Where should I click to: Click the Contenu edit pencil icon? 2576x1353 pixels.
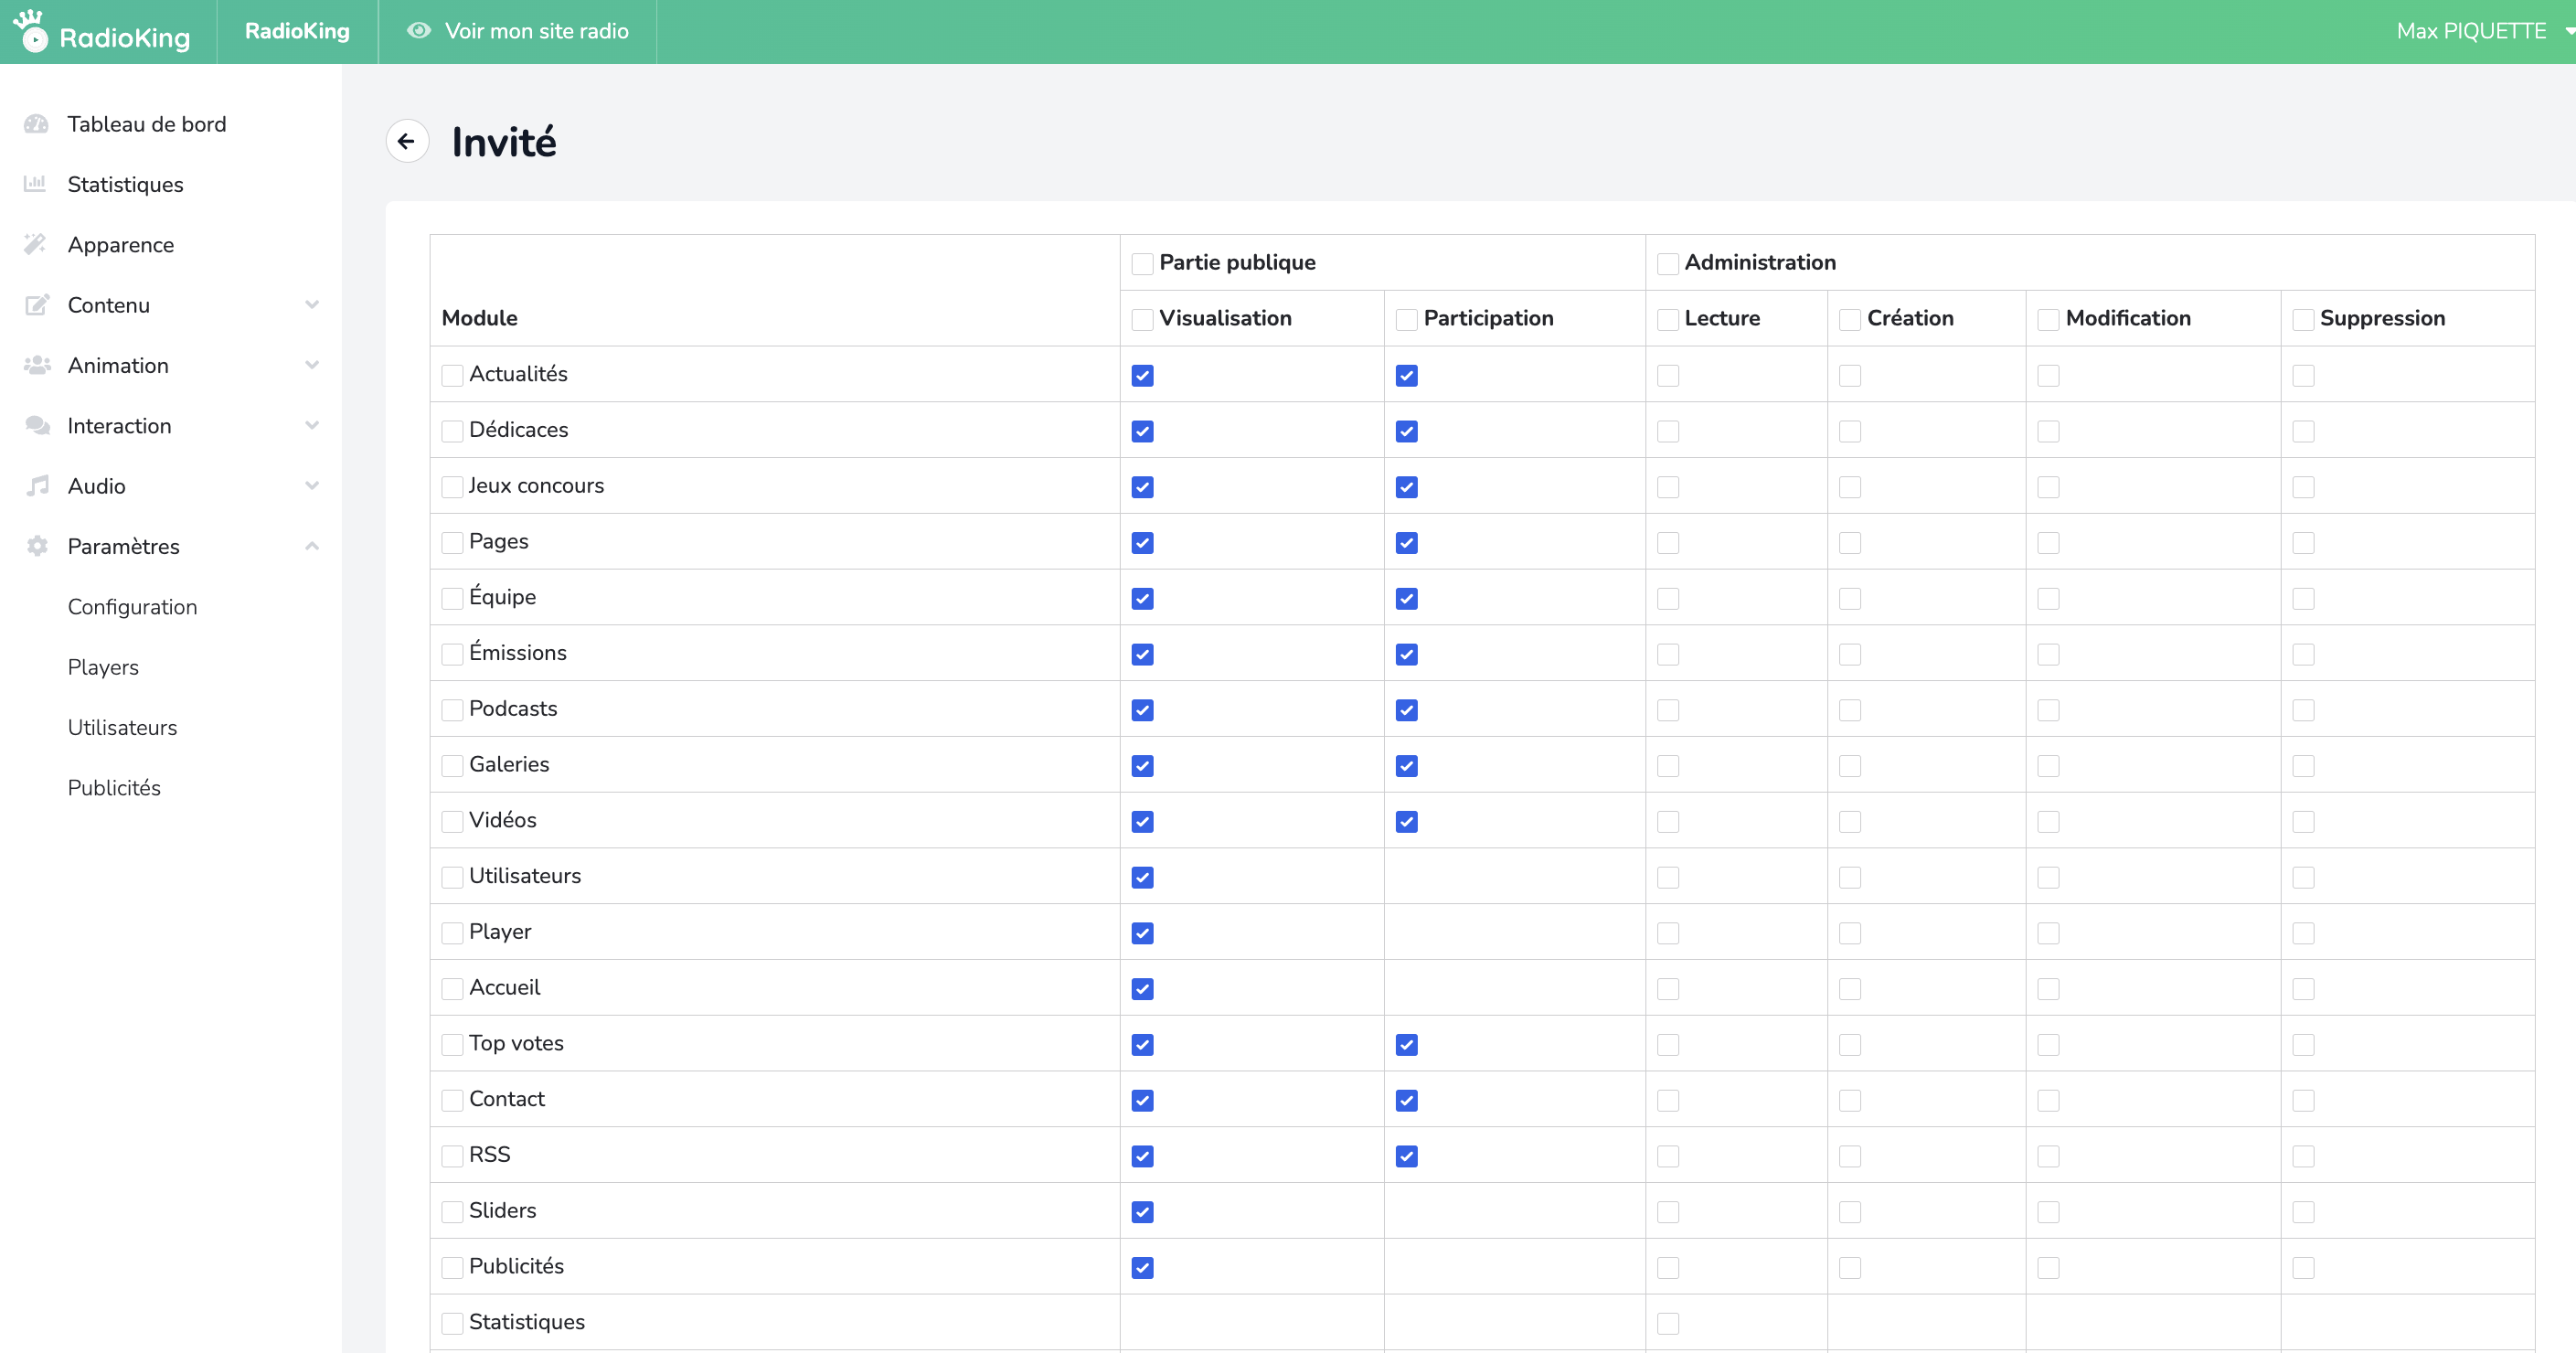click(x=36, y=305)
